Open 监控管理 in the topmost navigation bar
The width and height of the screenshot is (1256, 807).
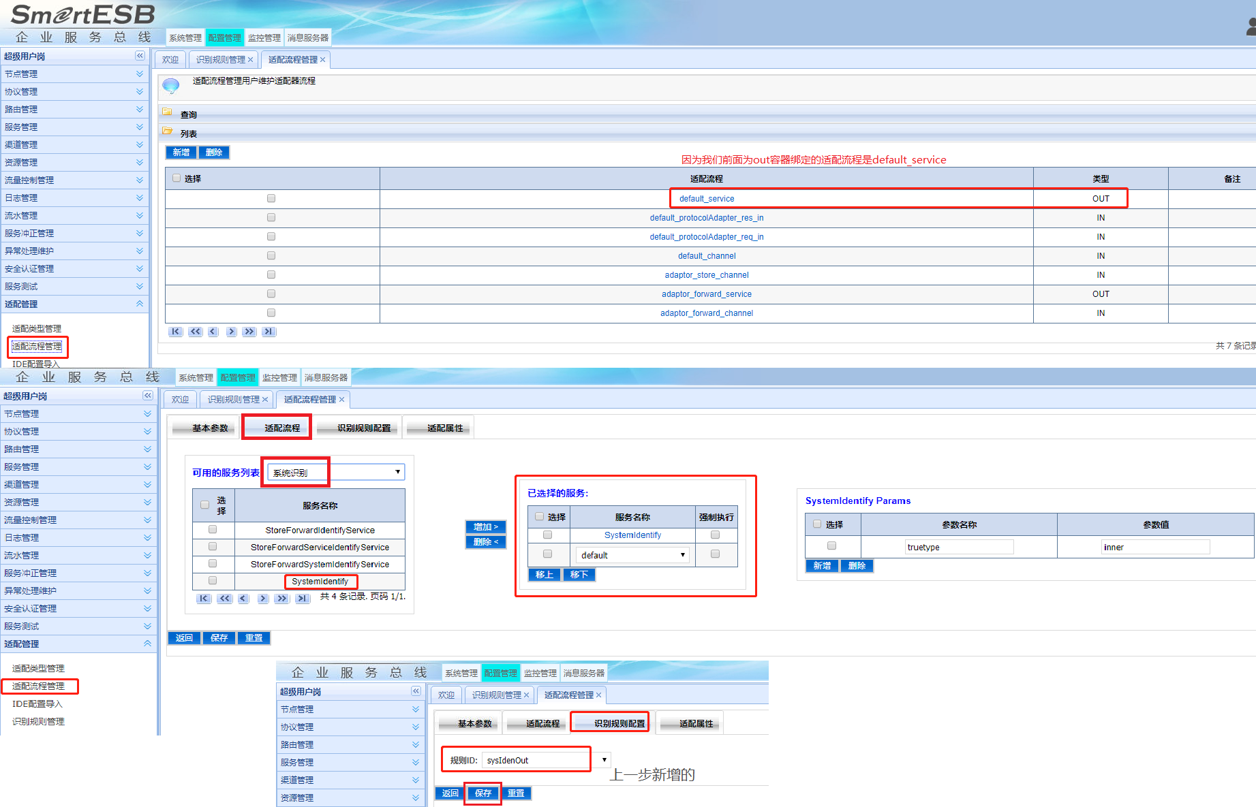click(x=264, y=38)
